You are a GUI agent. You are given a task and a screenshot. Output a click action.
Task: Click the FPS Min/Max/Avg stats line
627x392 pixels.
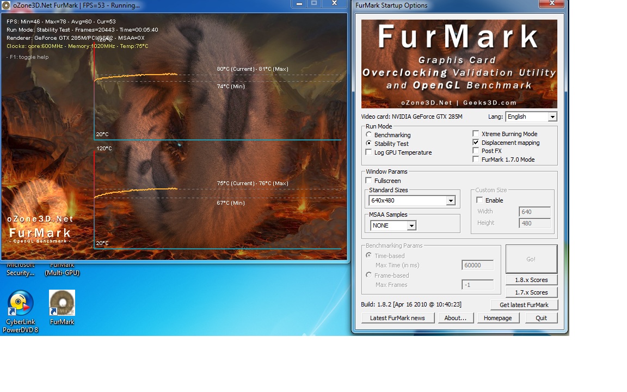61,22
